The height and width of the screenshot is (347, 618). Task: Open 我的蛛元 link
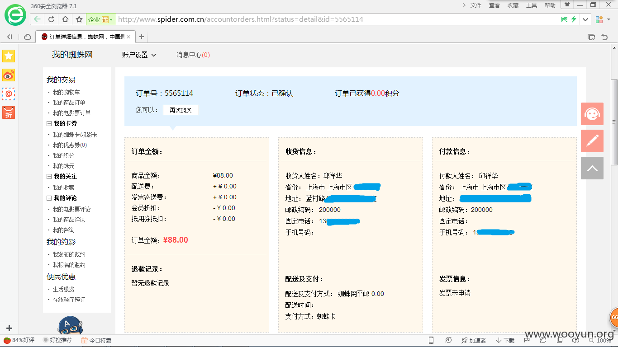coord(64,166)
